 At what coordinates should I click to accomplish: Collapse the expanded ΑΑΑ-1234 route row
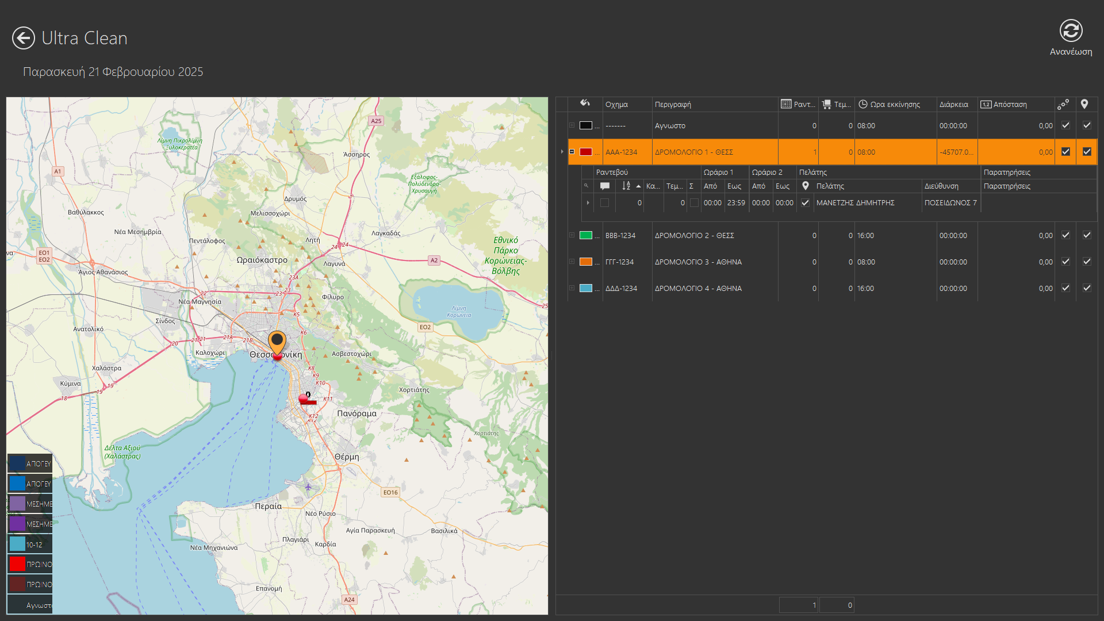pyautogui.click(x=572, y=152)
